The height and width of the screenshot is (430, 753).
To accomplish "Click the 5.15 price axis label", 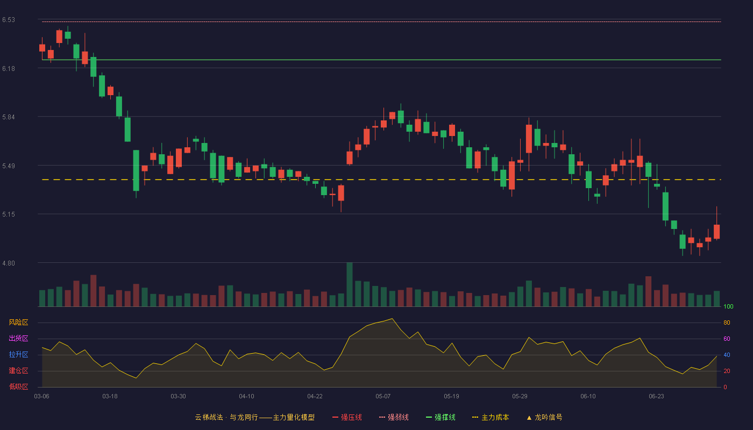I will point(8,214).
